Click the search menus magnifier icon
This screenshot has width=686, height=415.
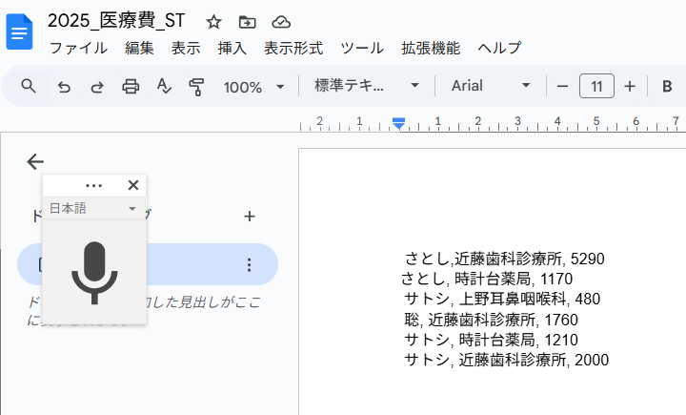[x=29, y=86]
